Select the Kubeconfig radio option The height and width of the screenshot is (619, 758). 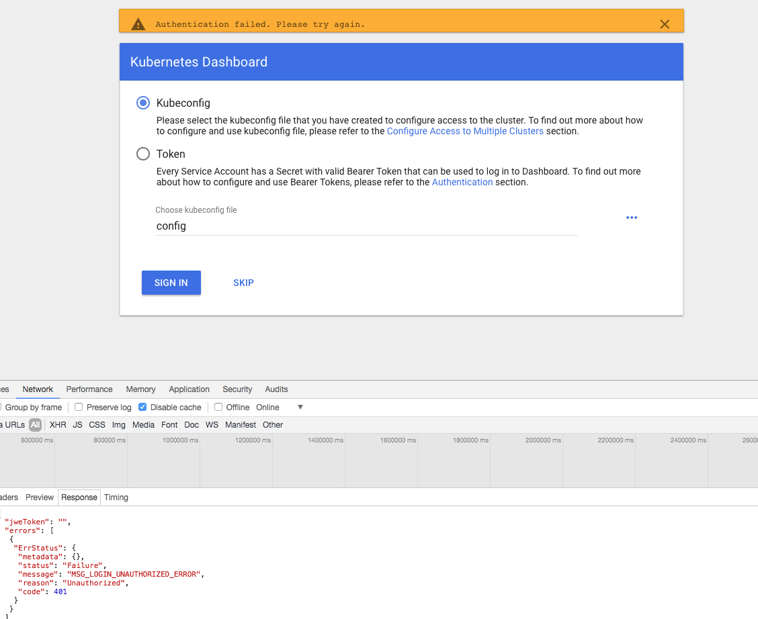(x=143, y=103)
